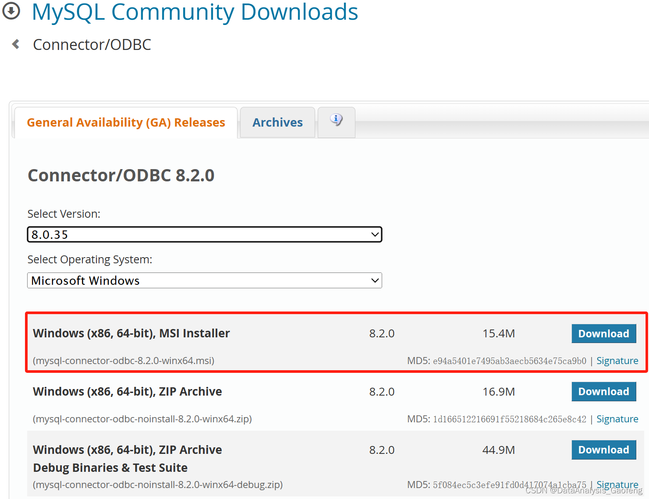
Task: Download the Windows MSI Installer
Action: (x=603, y=333)
